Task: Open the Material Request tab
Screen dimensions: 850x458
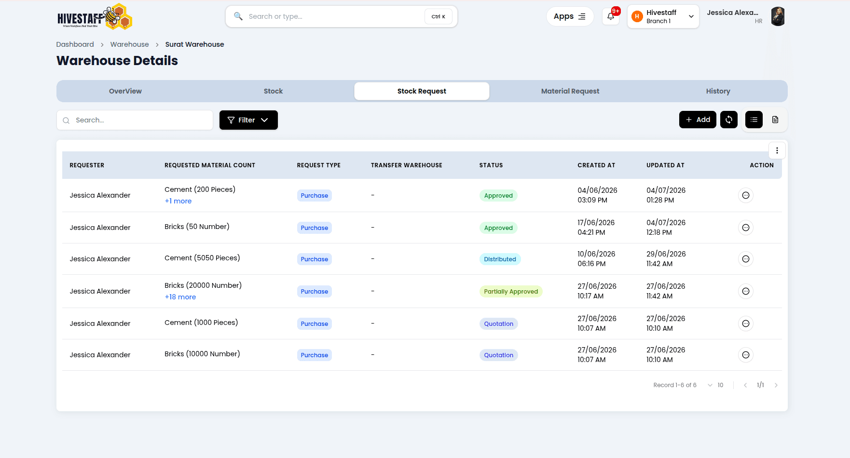Action: (x=570, y=91)
